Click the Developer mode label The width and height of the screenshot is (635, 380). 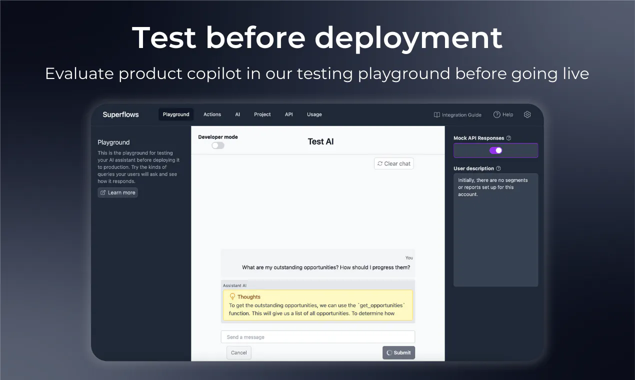pyautogui.click(x=218, y=137)
